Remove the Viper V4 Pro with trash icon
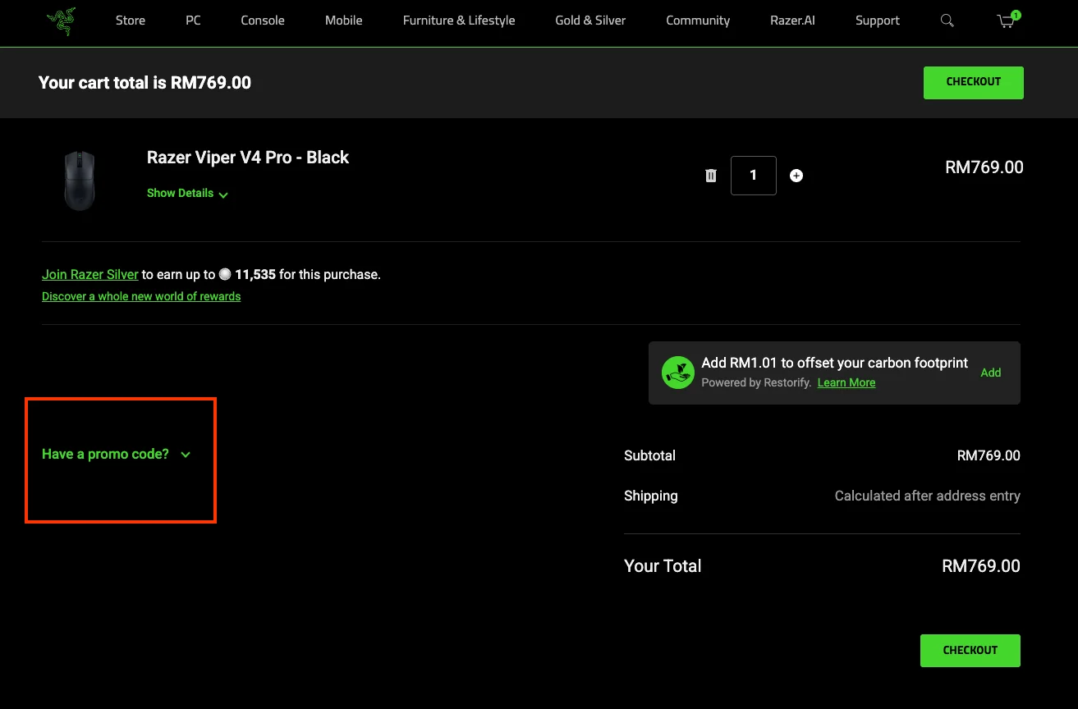 pyautogui.click(x=710, y=175)
